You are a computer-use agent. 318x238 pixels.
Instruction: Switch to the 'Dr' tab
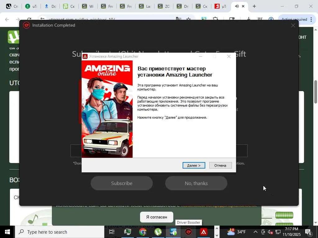pos(183,6)
